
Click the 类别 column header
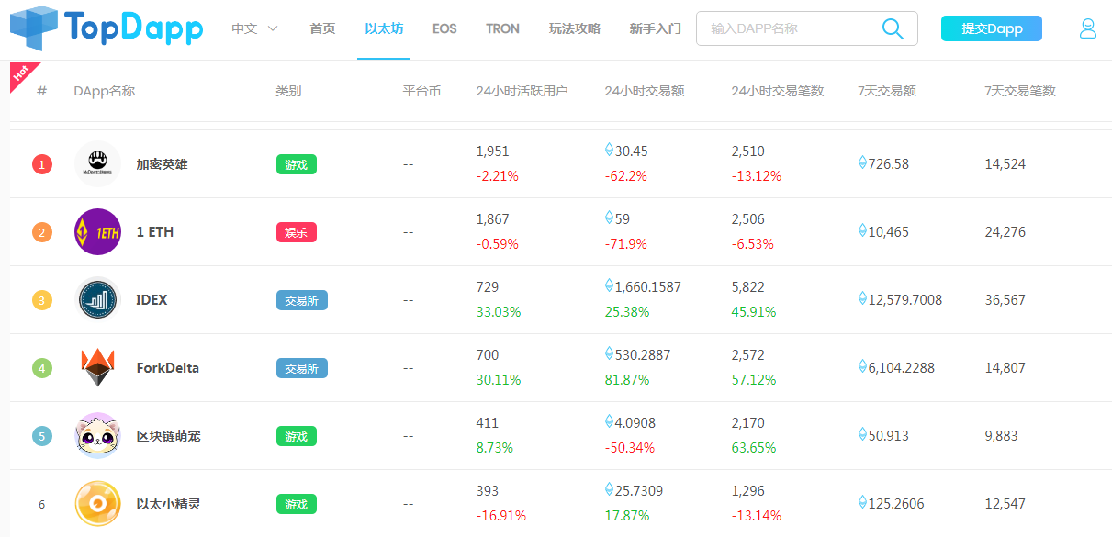pos(288,91)
